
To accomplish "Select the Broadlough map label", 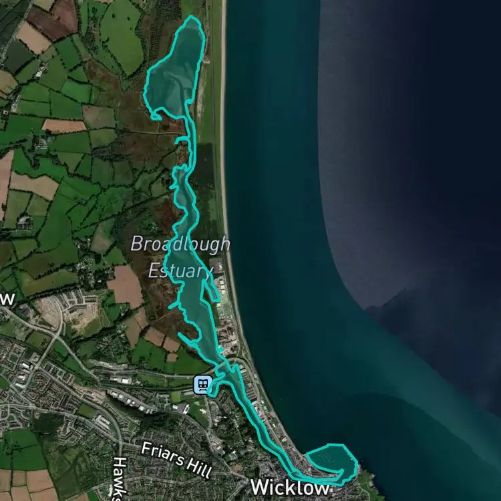I will point(180,244).
